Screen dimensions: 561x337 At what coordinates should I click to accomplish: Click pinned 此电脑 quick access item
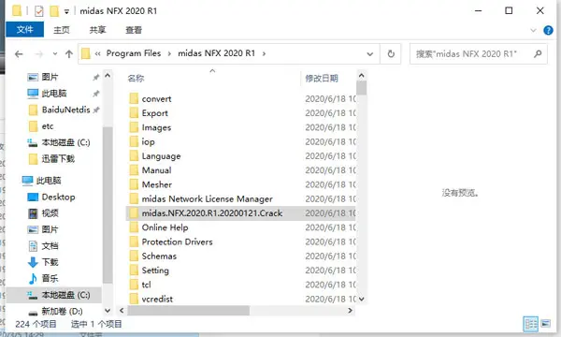point(47,94)
